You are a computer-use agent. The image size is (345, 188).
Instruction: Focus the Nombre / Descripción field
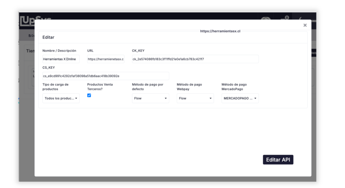coord(61,59)
